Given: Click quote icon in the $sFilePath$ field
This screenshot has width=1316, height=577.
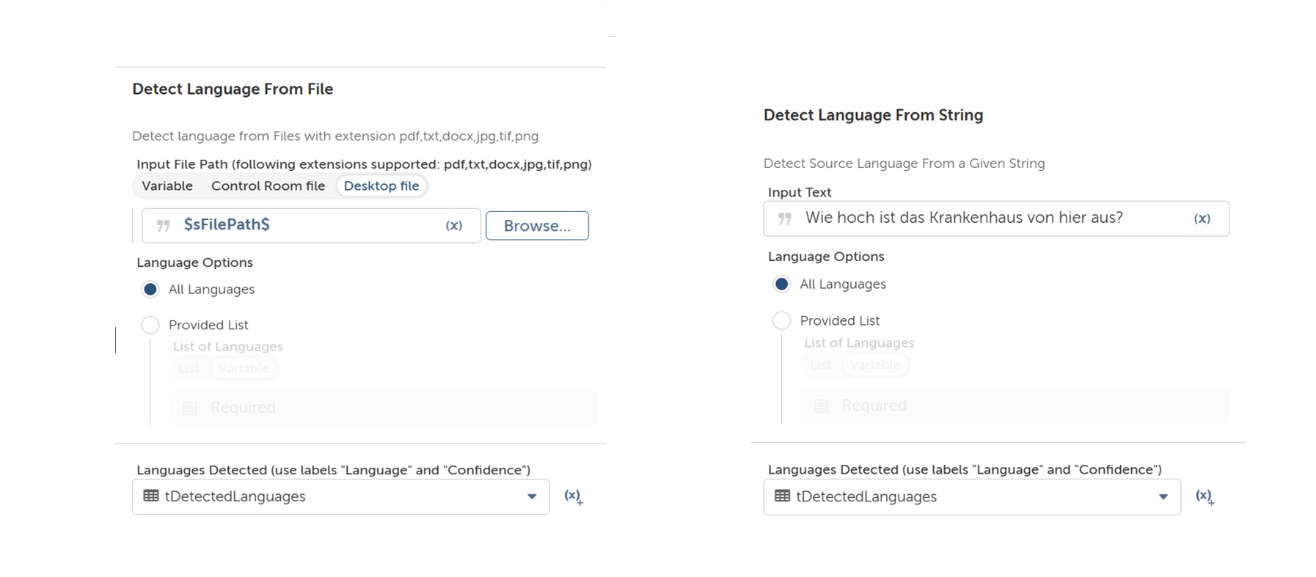Looking at the screenshot, I should click(164, 226).
